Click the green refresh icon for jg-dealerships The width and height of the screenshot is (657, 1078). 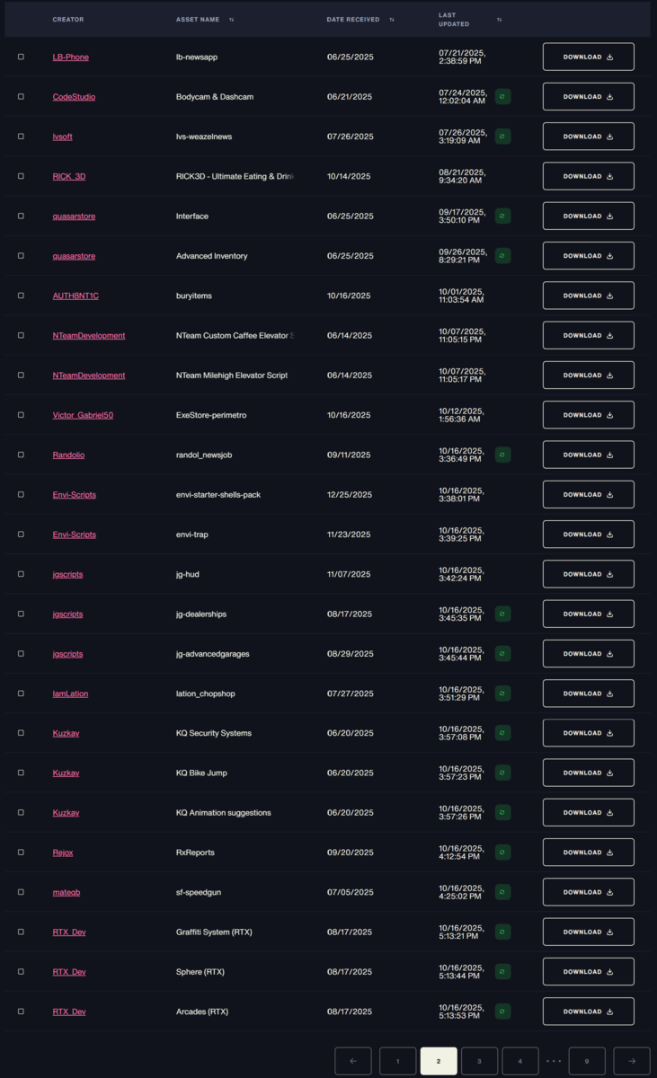click(x=503, y=614)
